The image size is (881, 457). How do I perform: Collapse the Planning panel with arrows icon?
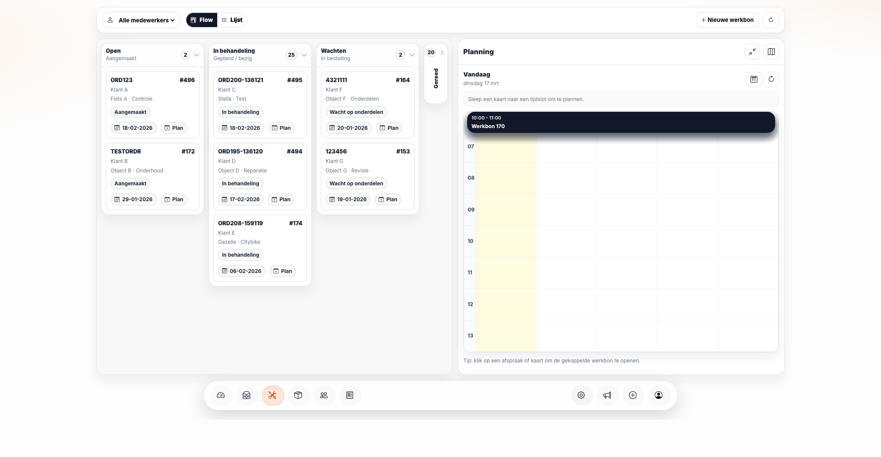click(752, 52)
